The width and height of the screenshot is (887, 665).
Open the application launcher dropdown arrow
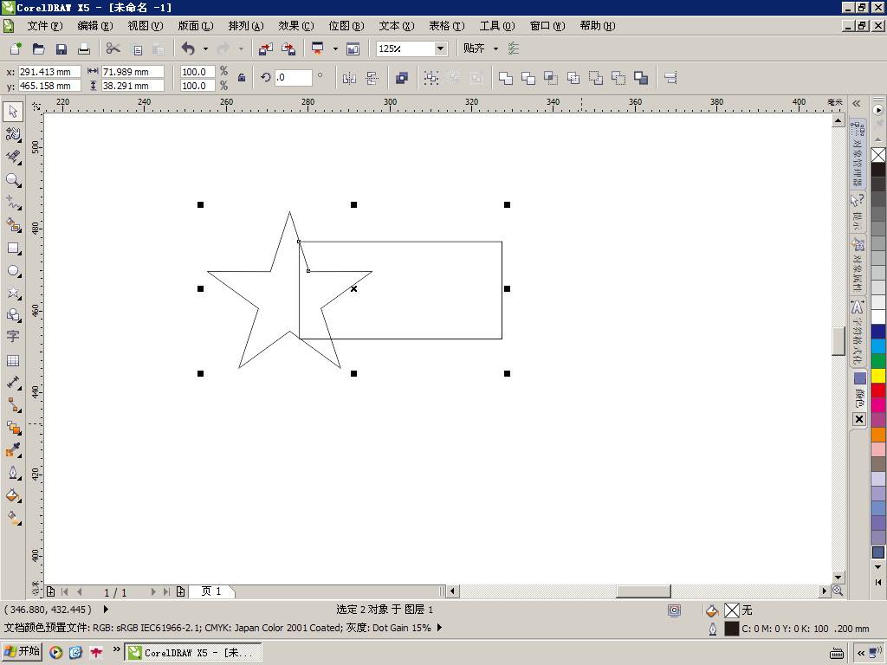click(x=335, y=48)
